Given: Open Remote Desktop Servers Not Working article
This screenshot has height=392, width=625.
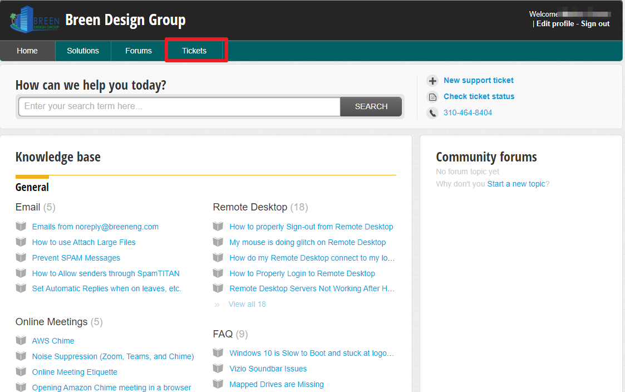Looking at the screenshot, I should pyautogui.click(x=312, y=288).
